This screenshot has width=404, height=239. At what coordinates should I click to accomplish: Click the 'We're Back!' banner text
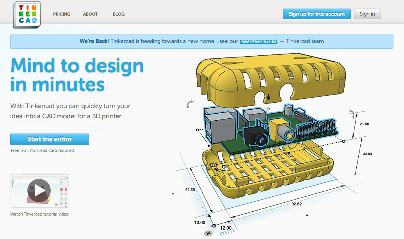pyautogui.click(x=94, y=41)
